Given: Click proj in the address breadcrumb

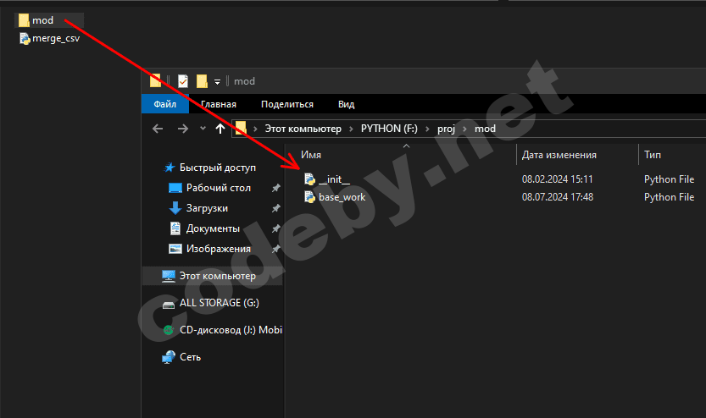Looking at the screenshot, I should [x=446, y=129].
